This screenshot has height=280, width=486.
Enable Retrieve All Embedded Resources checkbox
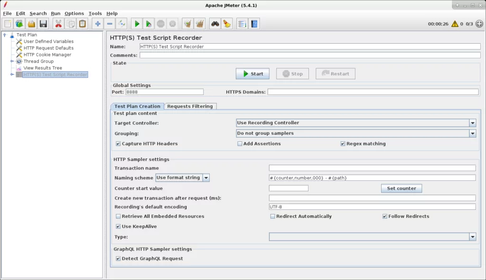[118, 216]
